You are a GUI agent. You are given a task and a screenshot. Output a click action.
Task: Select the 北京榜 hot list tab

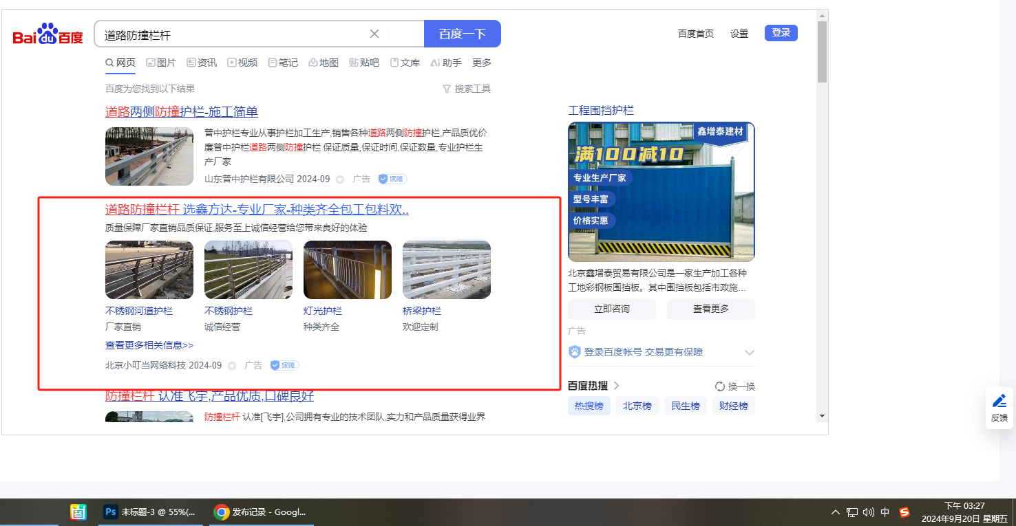[x=637, y=406]
